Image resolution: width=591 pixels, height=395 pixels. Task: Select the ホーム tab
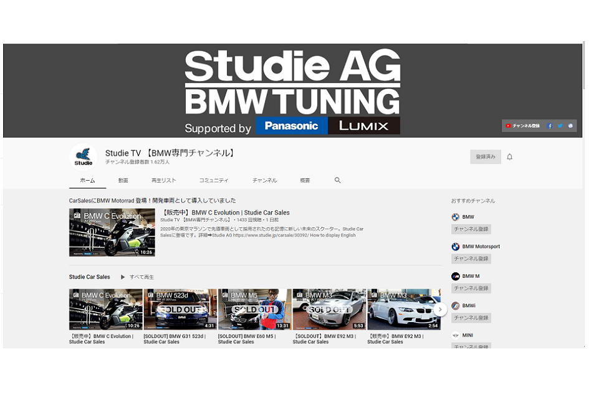(87, 181)
